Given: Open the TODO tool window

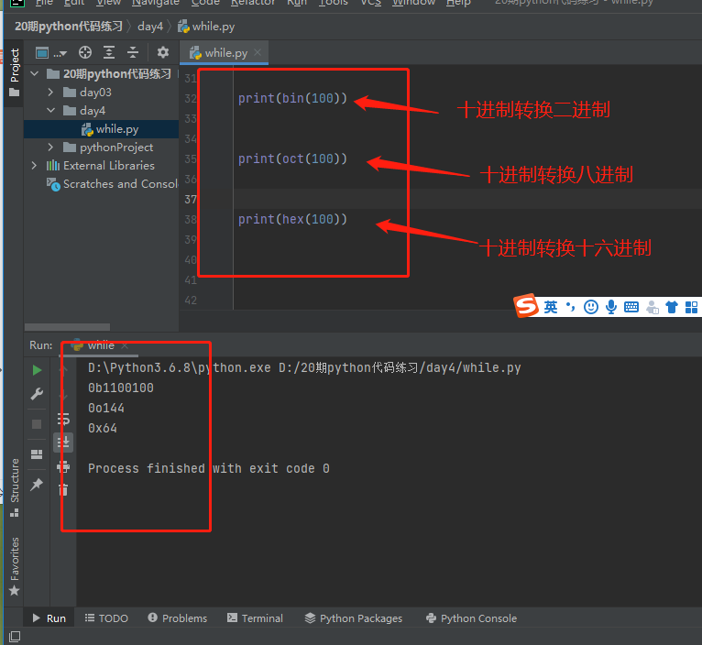Looking at the screenshot, I should click(106, 618).
